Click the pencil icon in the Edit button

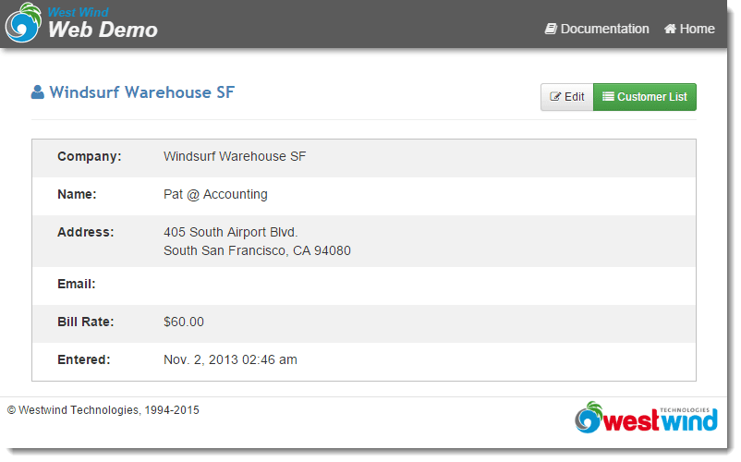(555, 97)
